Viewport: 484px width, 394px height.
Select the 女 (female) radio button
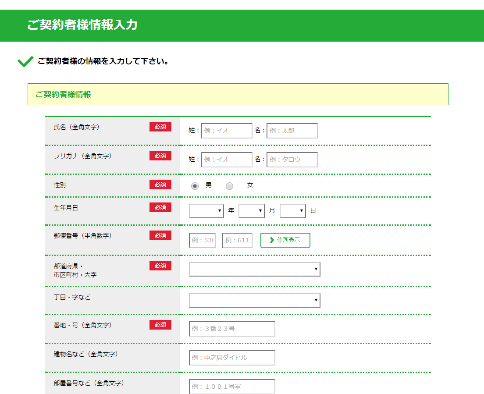pos(229,185)
